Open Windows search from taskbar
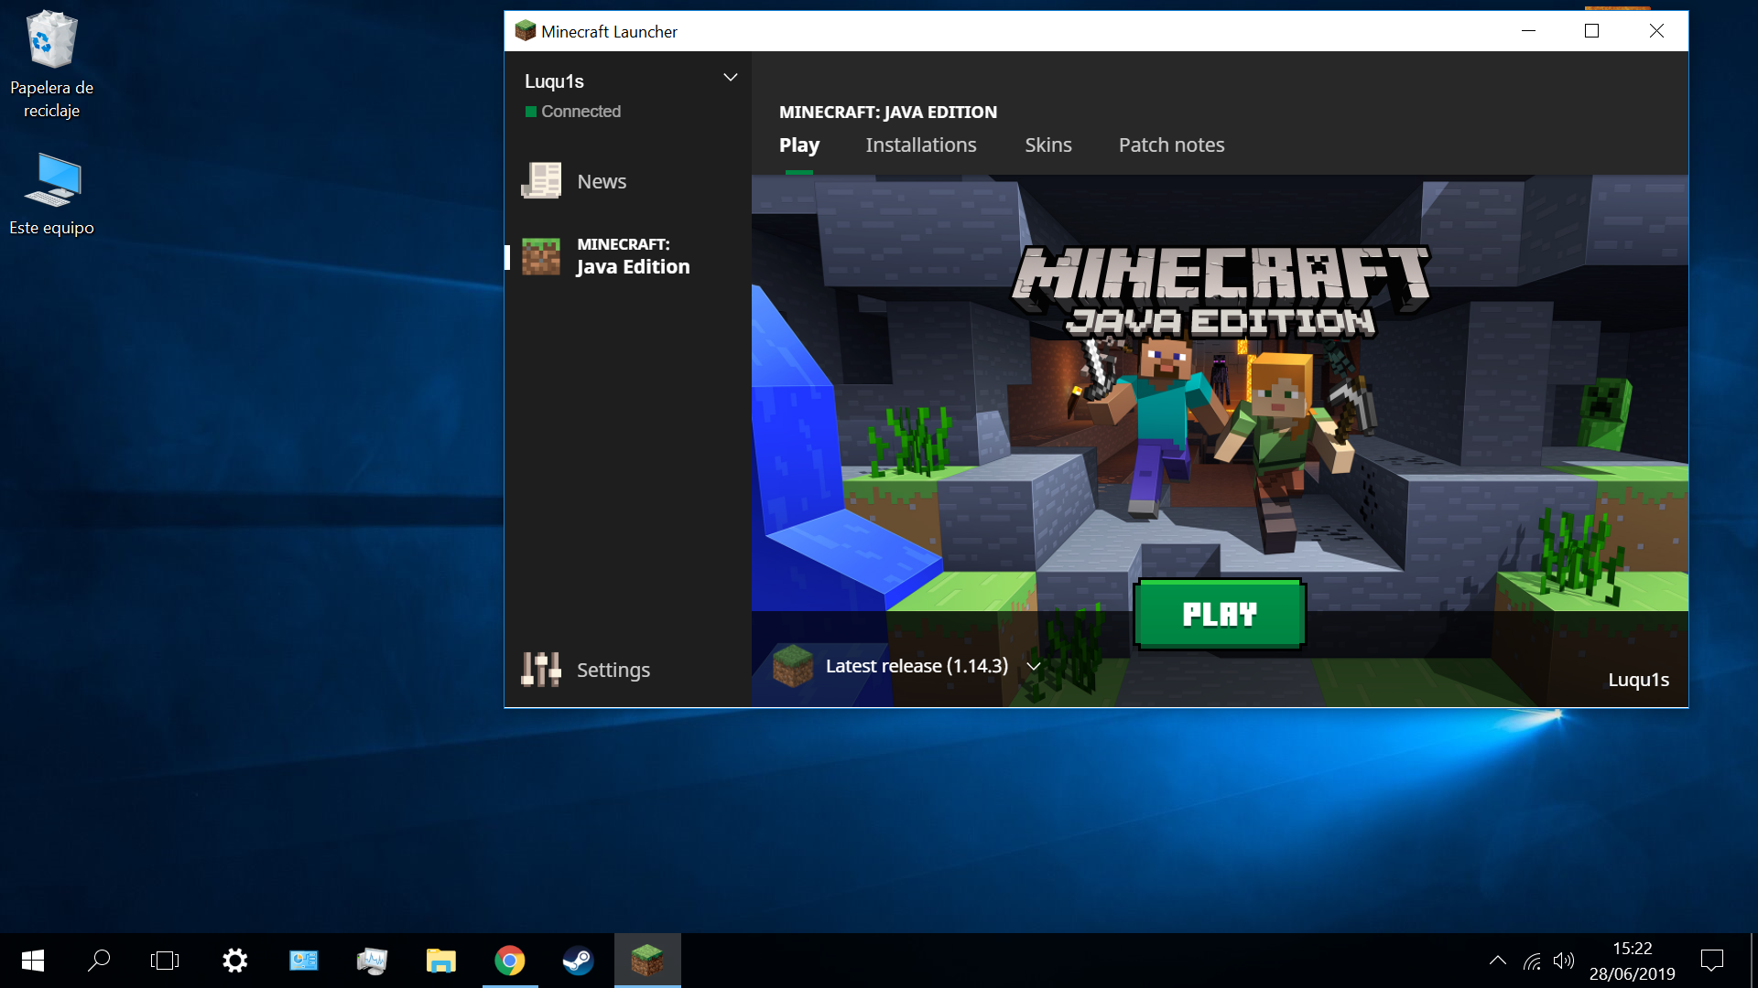Viewport: 1758px width, 988px height. 99,961
